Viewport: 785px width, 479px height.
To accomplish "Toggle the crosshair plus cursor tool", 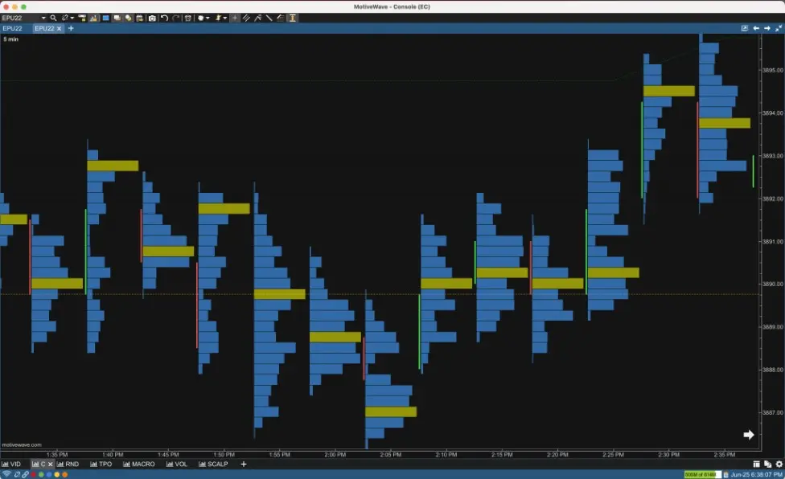I will pyautogui.click(x=235, y=18).
